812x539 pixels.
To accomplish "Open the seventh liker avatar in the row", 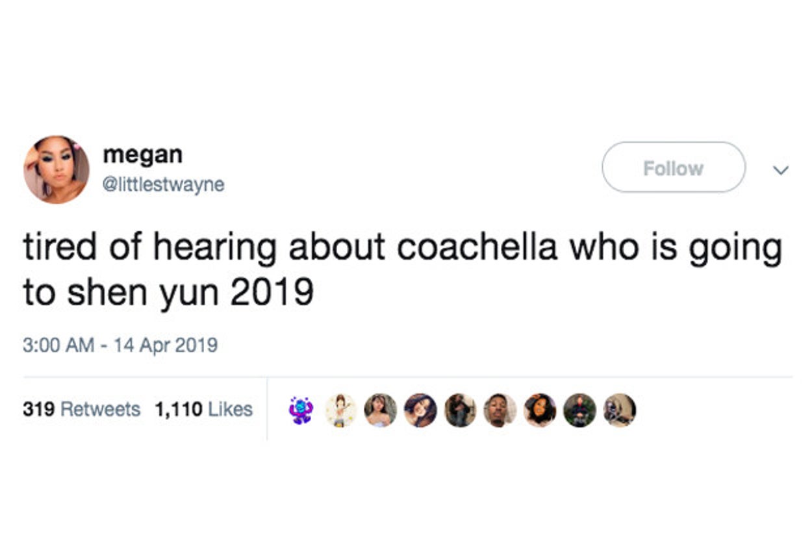I will (x=540, y=410).
